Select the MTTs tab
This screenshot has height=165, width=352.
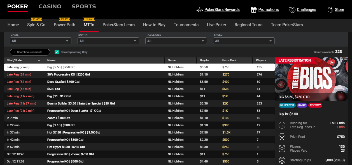pyautogui.click(x=89, y=25)
